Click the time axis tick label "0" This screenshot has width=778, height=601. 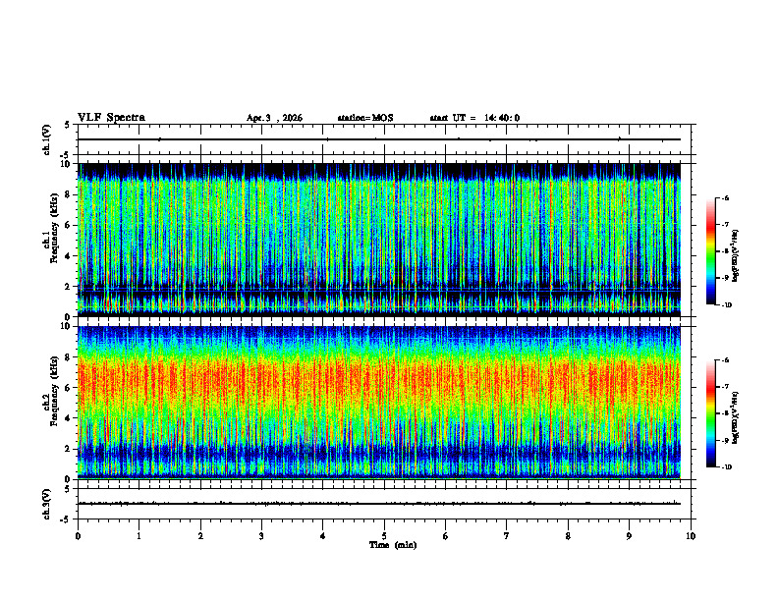point(78,536)
